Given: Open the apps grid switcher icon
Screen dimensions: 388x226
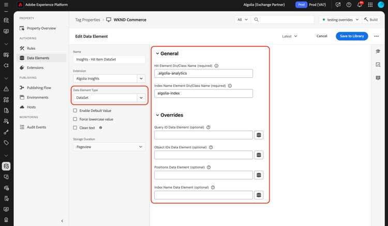Looking at the screenshot, I should tap(370, 5).
